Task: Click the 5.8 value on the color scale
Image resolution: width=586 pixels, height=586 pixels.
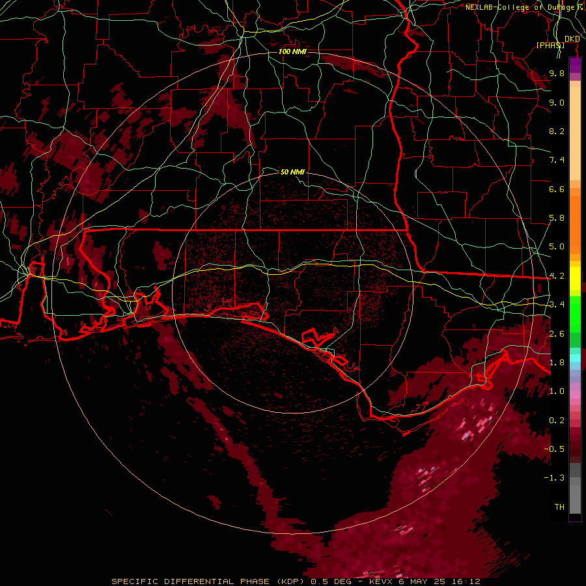Action: [x=557, y=218]
